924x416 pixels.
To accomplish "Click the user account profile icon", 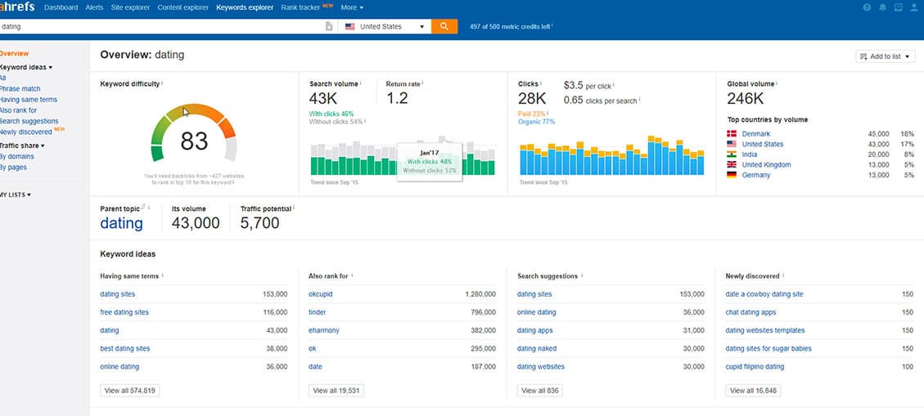I will [x=914, y=7].
